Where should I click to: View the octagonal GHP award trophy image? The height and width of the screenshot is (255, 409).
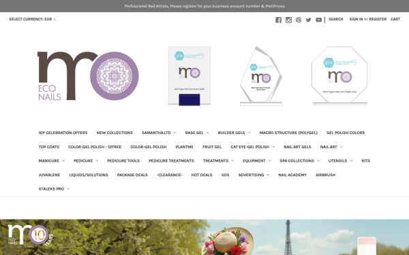[x=339, y=76]
